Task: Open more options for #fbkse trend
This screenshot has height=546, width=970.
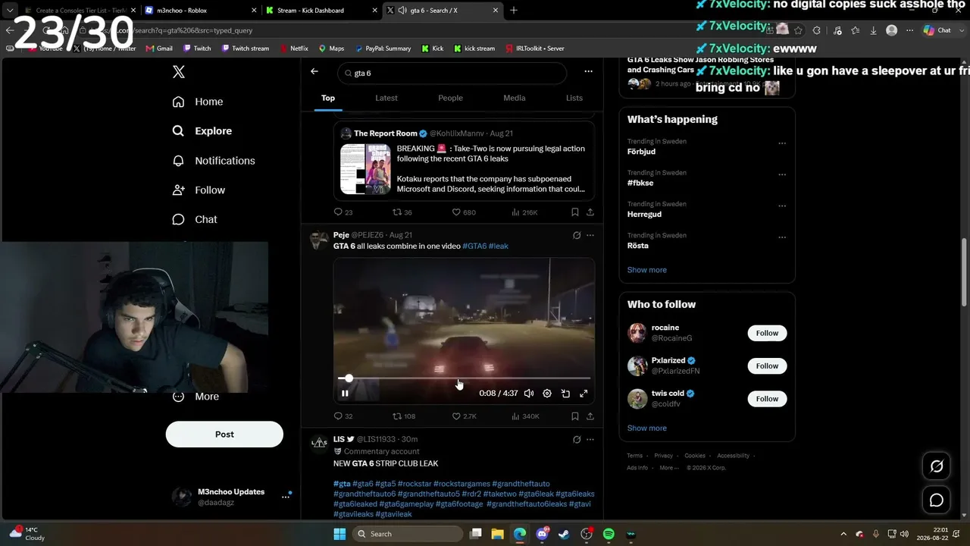Action: (782, 174)
